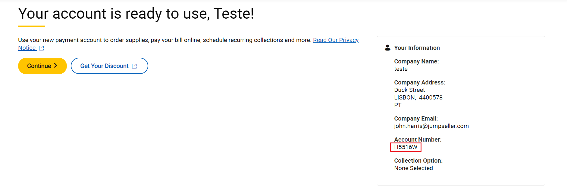Click the LISBON, 4400578 address line

tap(418, 97)
